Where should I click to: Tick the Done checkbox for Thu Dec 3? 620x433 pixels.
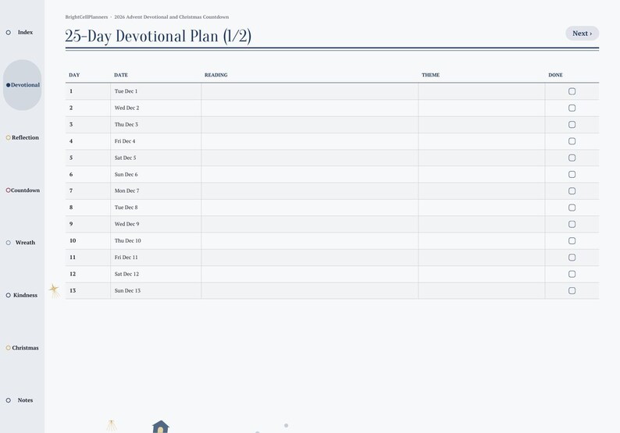click(572, 125)
